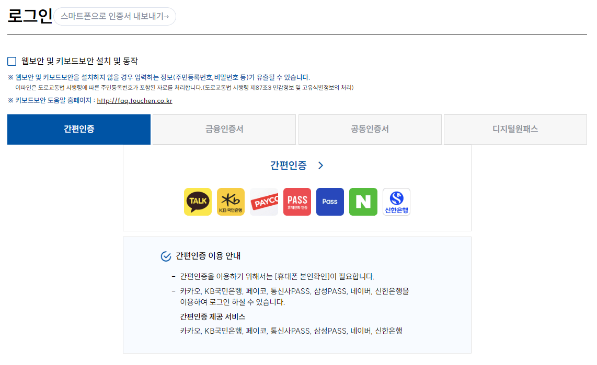Click the 간편인증 이용 안내 check icon
Image resolution: width=597 pixels, height=365 pixels.
pyautogui.click(x=166, y=256)
